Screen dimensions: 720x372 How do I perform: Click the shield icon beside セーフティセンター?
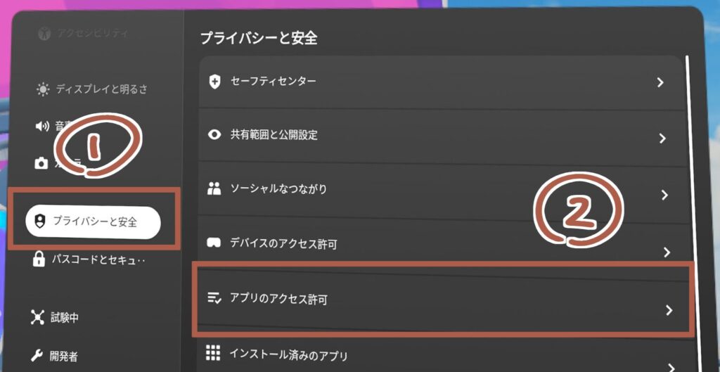(x=215, y=82)
